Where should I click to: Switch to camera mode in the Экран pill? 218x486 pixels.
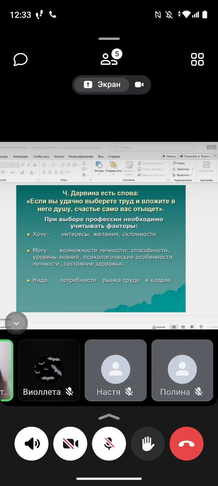point(139,85)
